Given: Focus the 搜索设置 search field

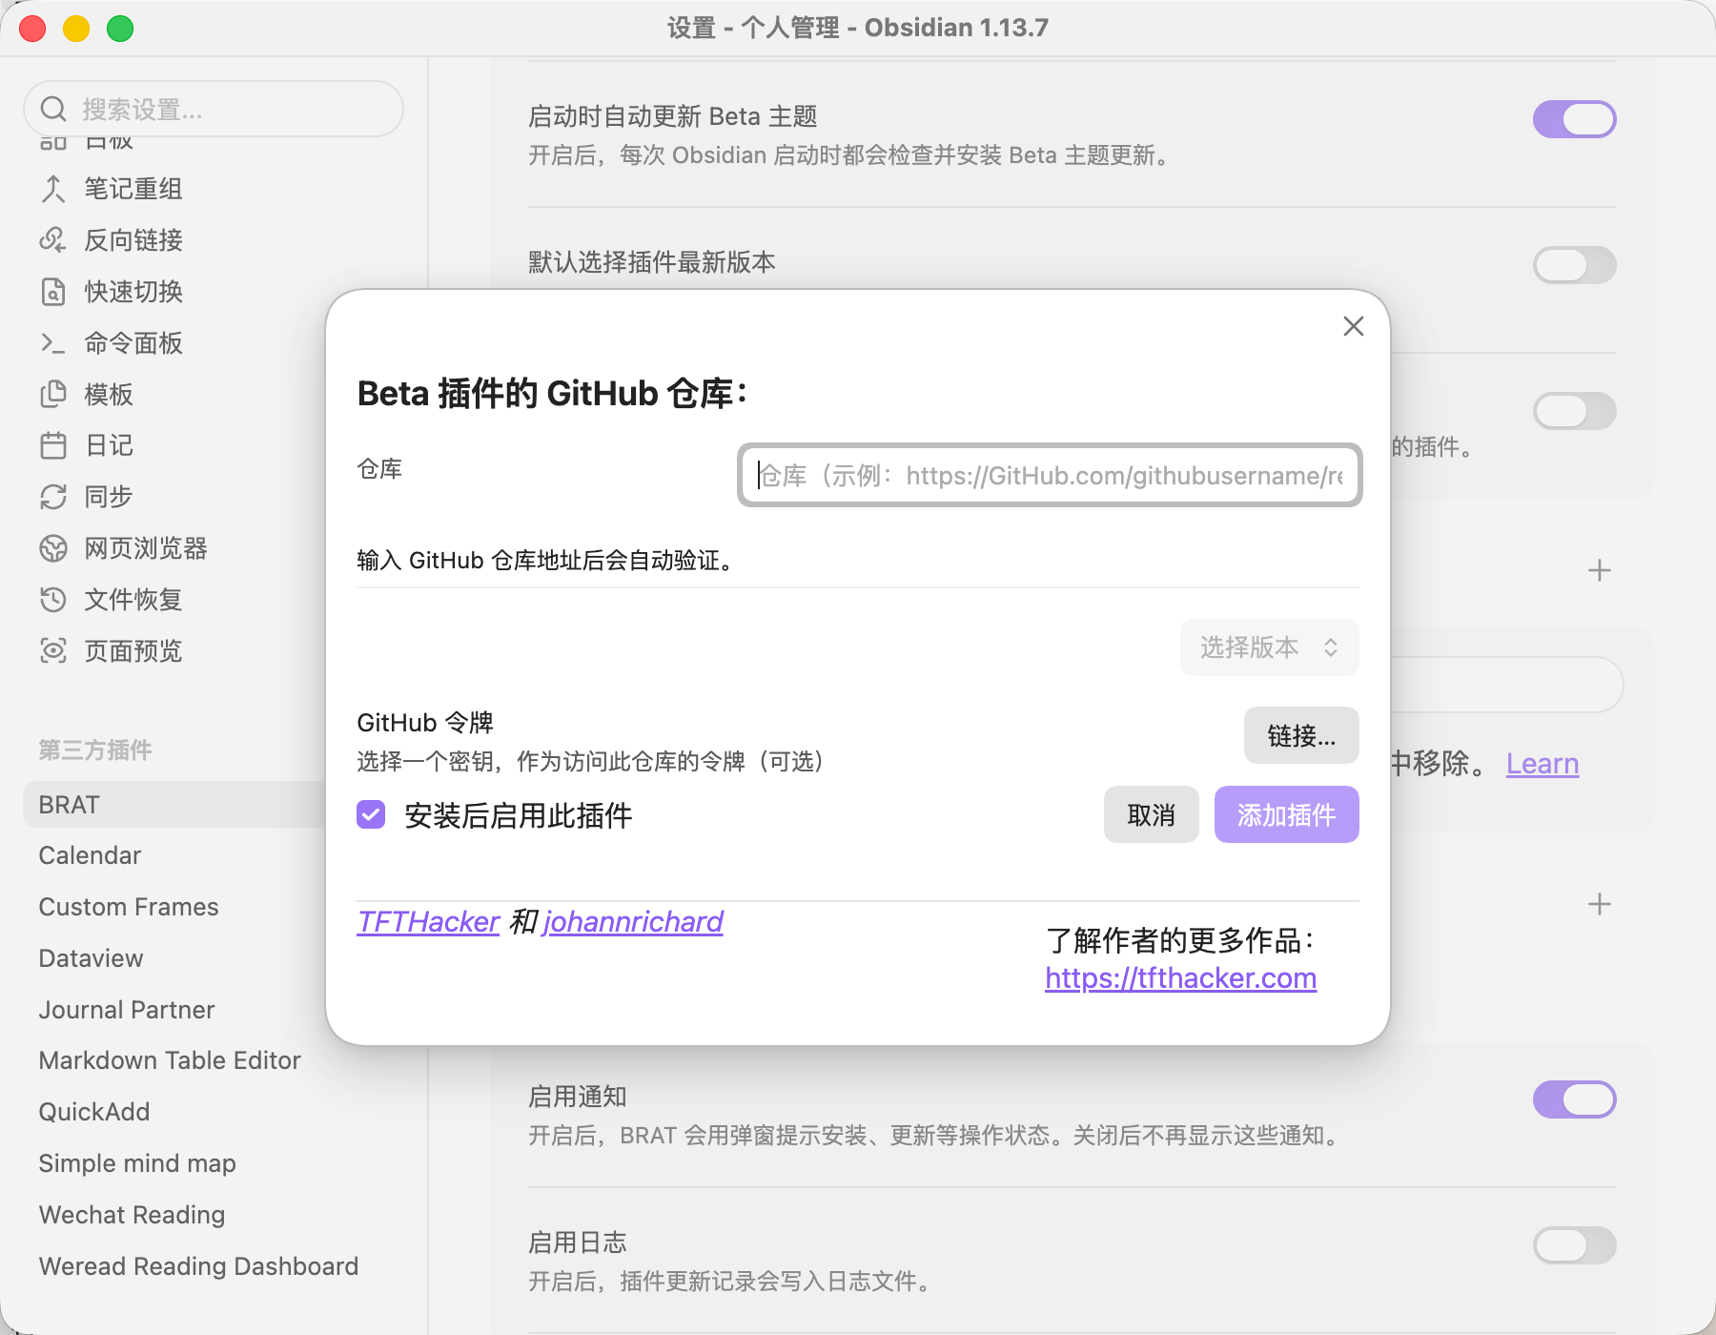Looking at the screenshot, I should (214, 109).
